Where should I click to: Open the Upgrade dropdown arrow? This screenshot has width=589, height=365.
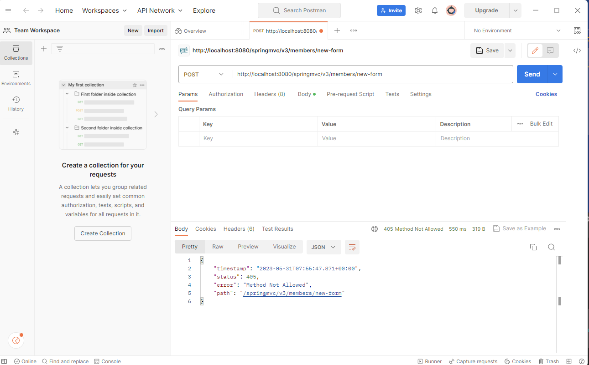click(516, 10)
